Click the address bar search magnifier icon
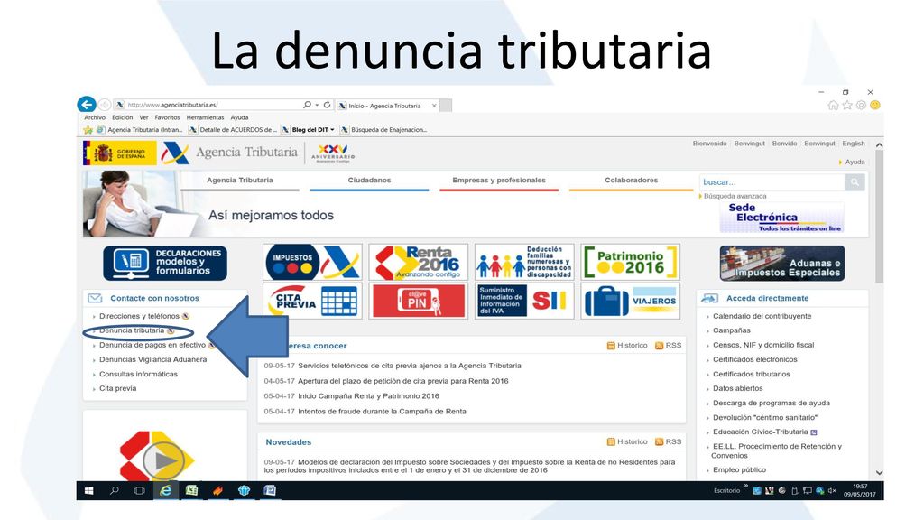 click(x=307, y=105)
